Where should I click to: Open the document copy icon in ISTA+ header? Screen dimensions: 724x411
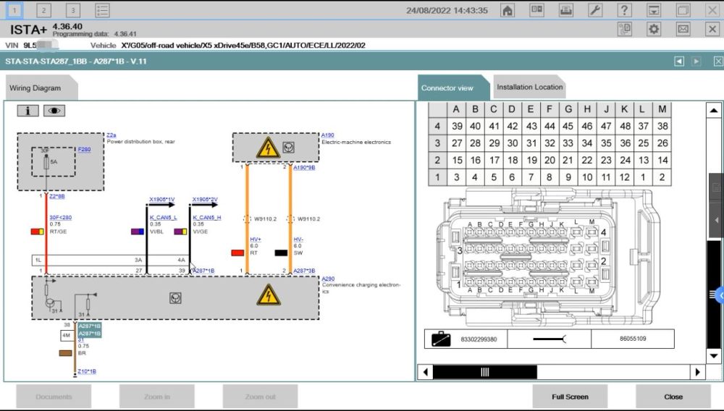coord(624,30)
